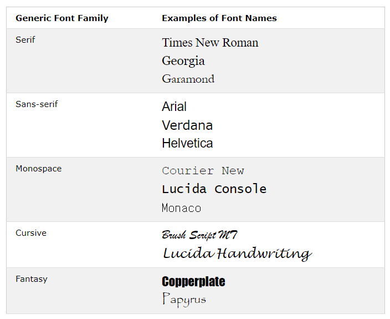The width and height of the screenshot is (390, 319).
Task: Choose the Papyrus font example
Action: (x=184, y=300)
